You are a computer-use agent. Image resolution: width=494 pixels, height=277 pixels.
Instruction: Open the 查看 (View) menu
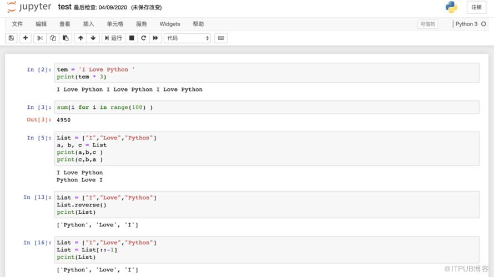65,24
